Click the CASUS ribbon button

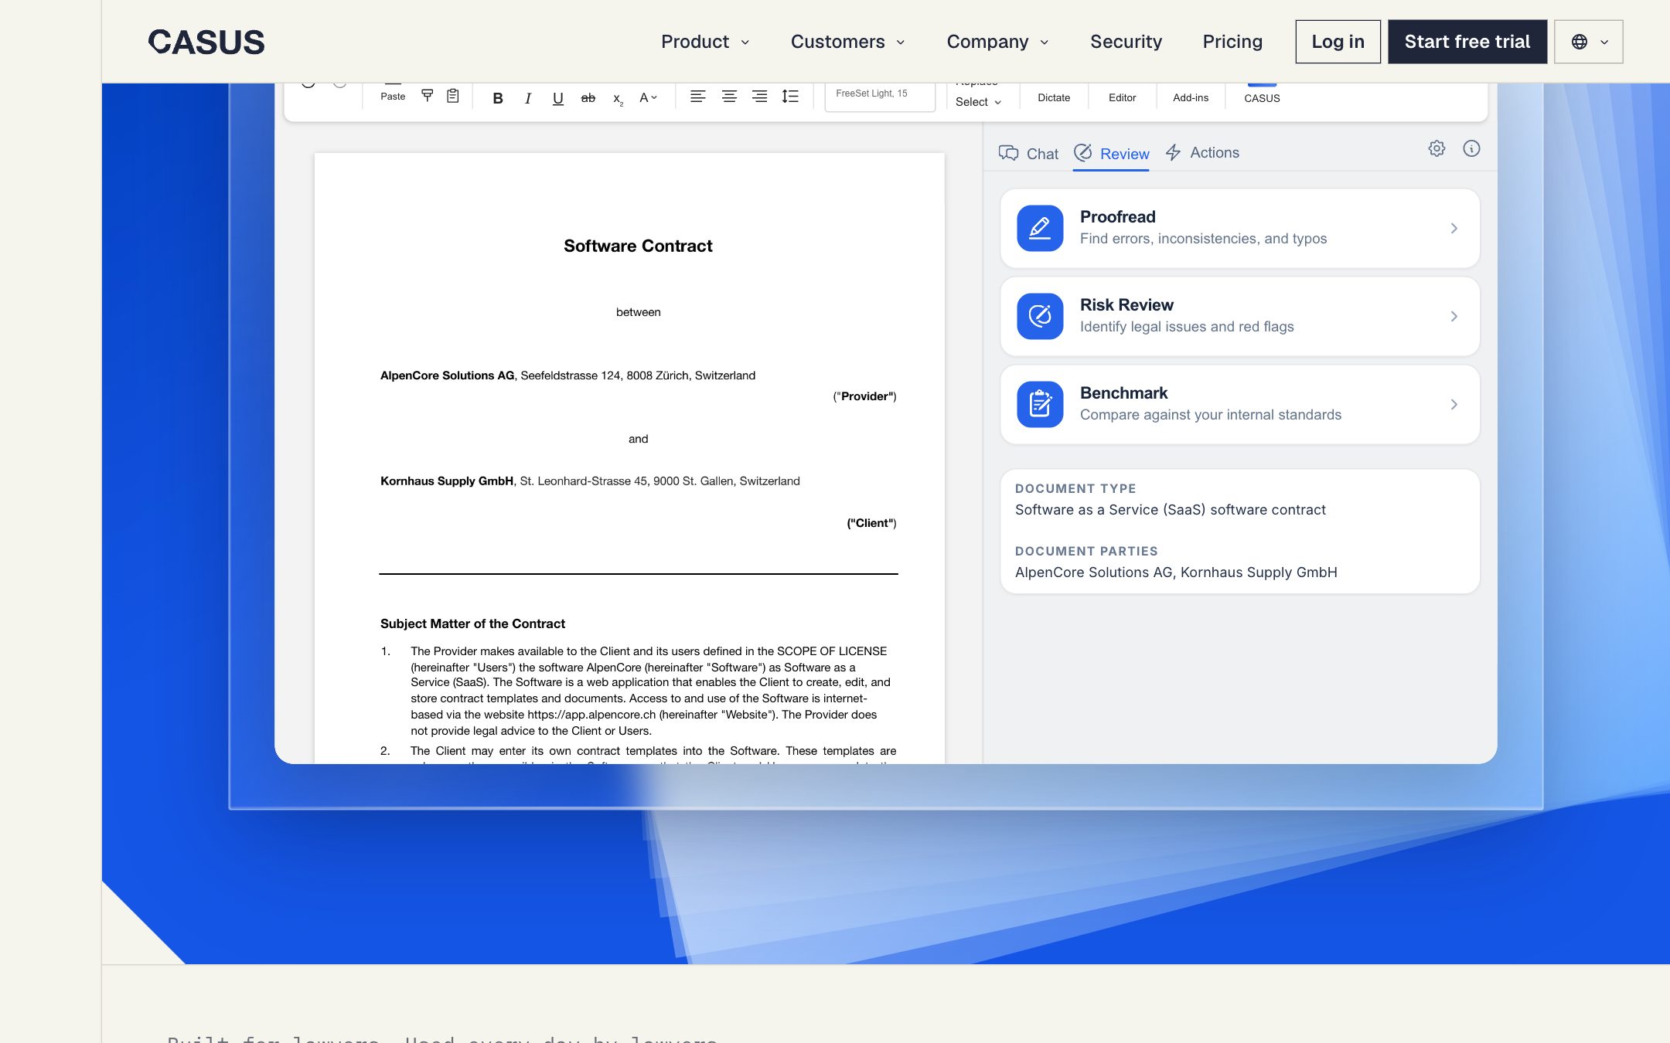1262,97
